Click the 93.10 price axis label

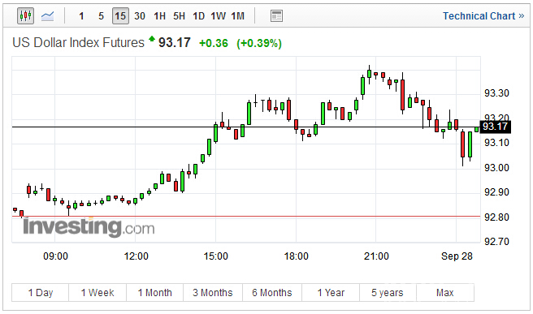tap(496, 143)
